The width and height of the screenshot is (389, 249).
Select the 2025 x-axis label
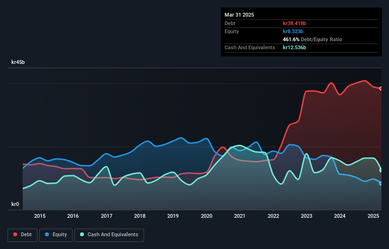pyautogui.click(x=373, y=216)
